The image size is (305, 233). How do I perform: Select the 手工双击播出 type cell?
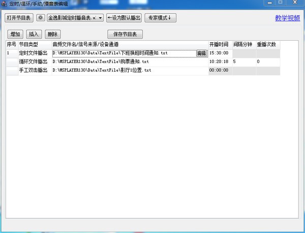pyautogui.click(x=35, y=70)
